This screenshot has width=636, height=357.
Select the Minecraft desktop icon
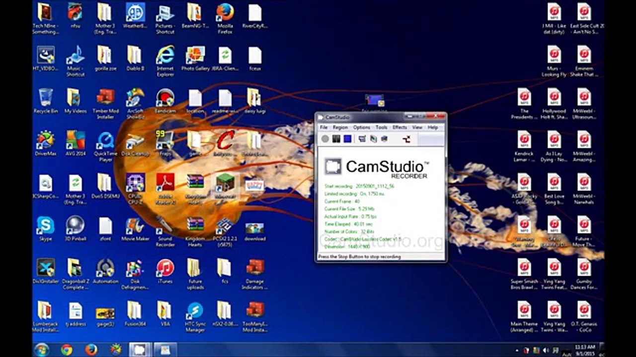(225, 186)
